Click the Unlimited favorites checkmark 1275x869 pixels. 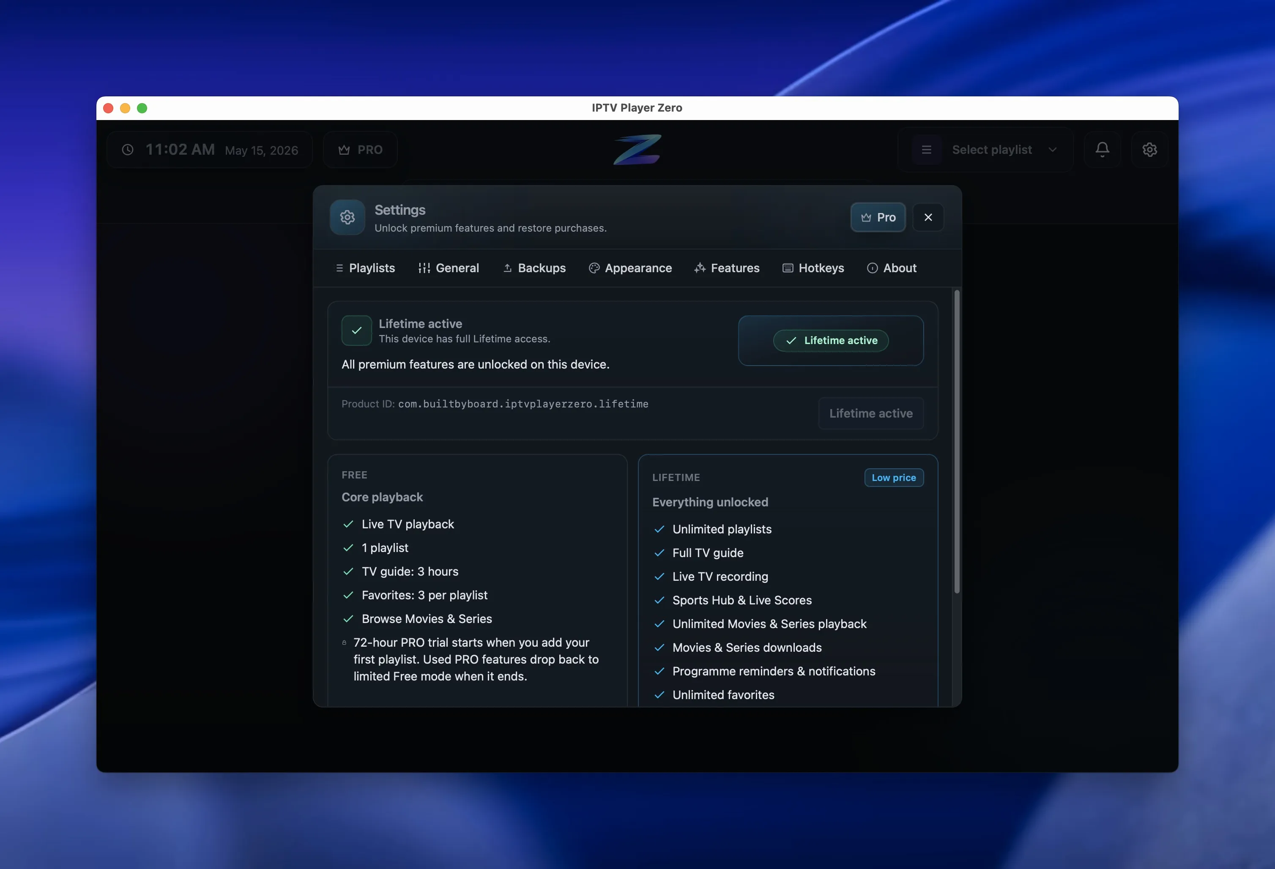click(x=659, y=694)
